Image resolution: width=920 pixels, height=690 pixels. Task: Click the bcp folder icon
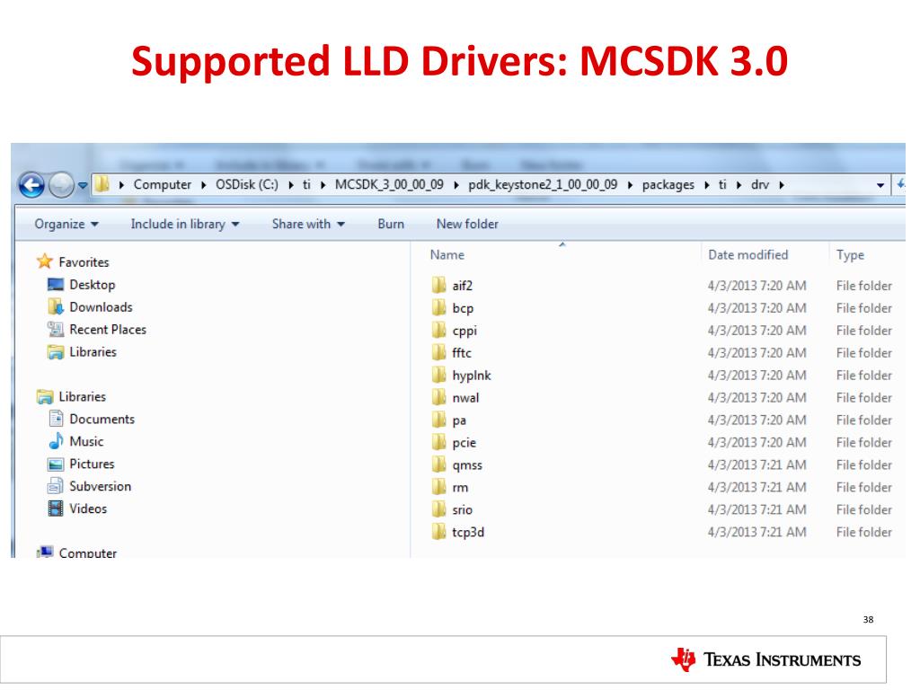pos(438,307)
